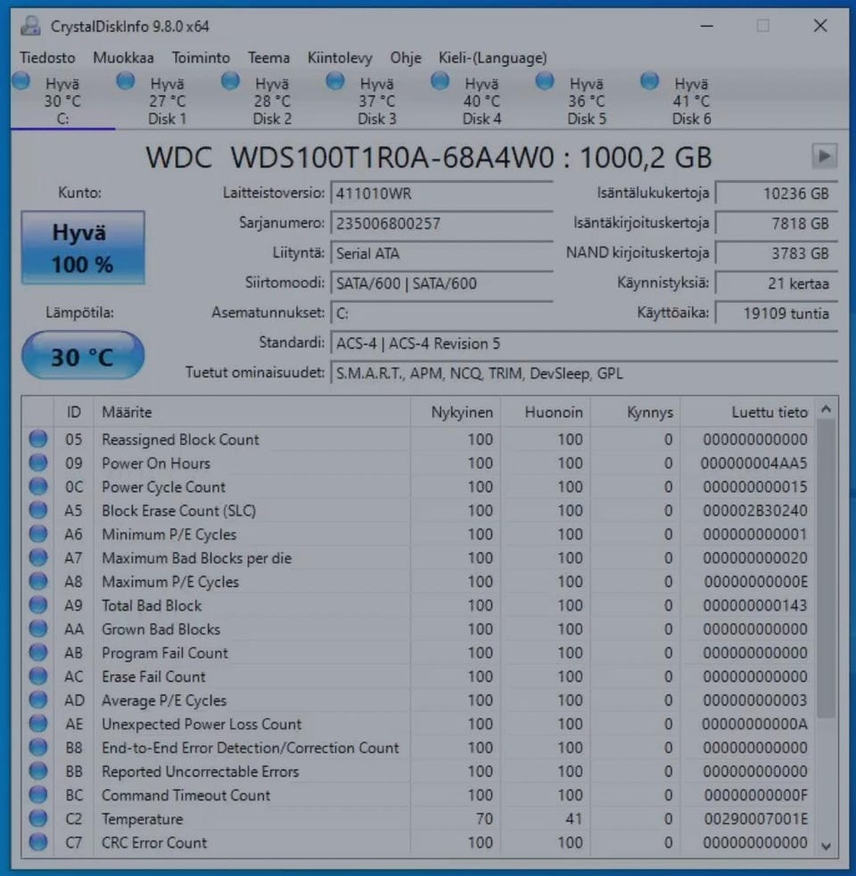Click the Laitteistoversio field 411010WR

pos(441,194)
